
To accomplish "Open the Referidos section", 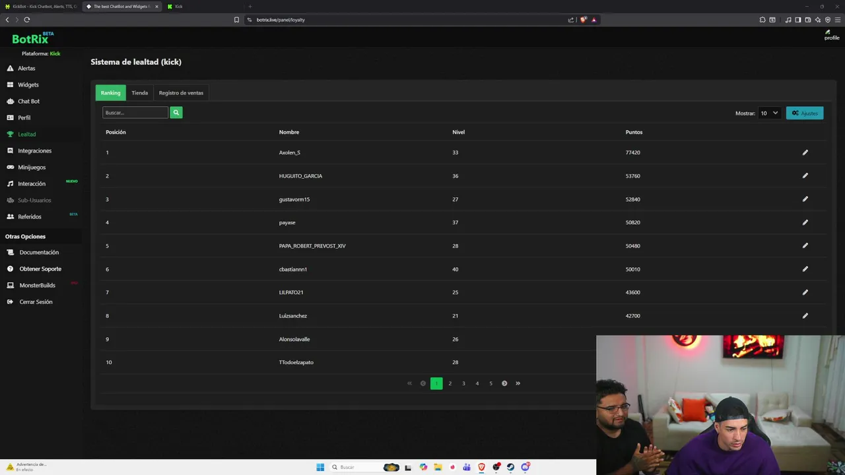I will [30, 217].
